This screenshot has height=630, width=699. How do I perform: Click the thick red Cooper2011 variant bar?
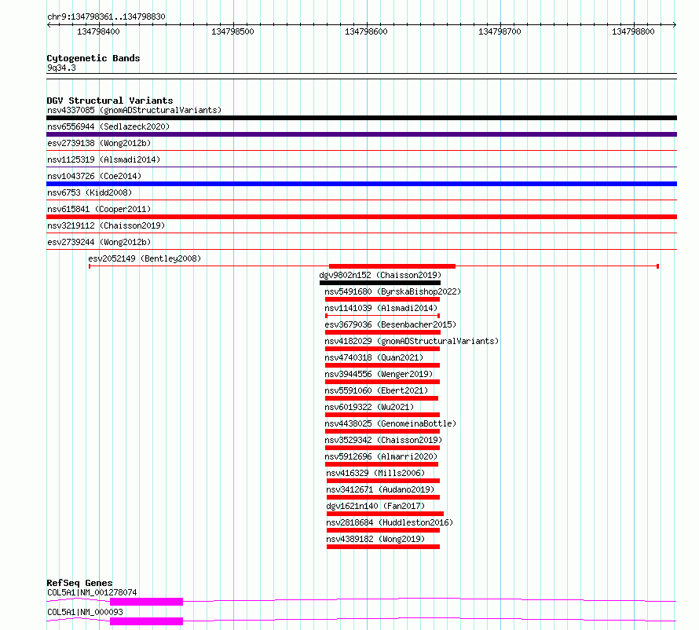coord(361,217)
